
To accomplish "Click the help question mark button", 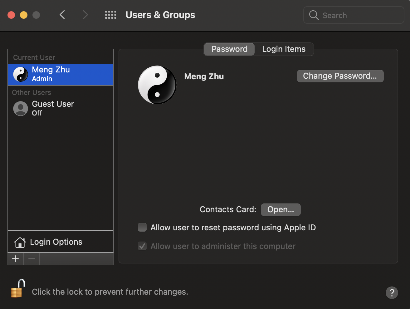I will 392,293.
